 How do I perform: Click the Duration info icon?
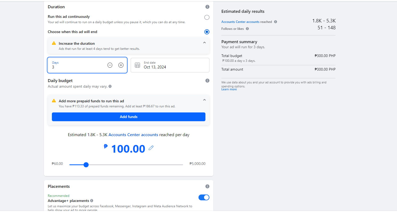pyautogui.click(x=207, y=7)
